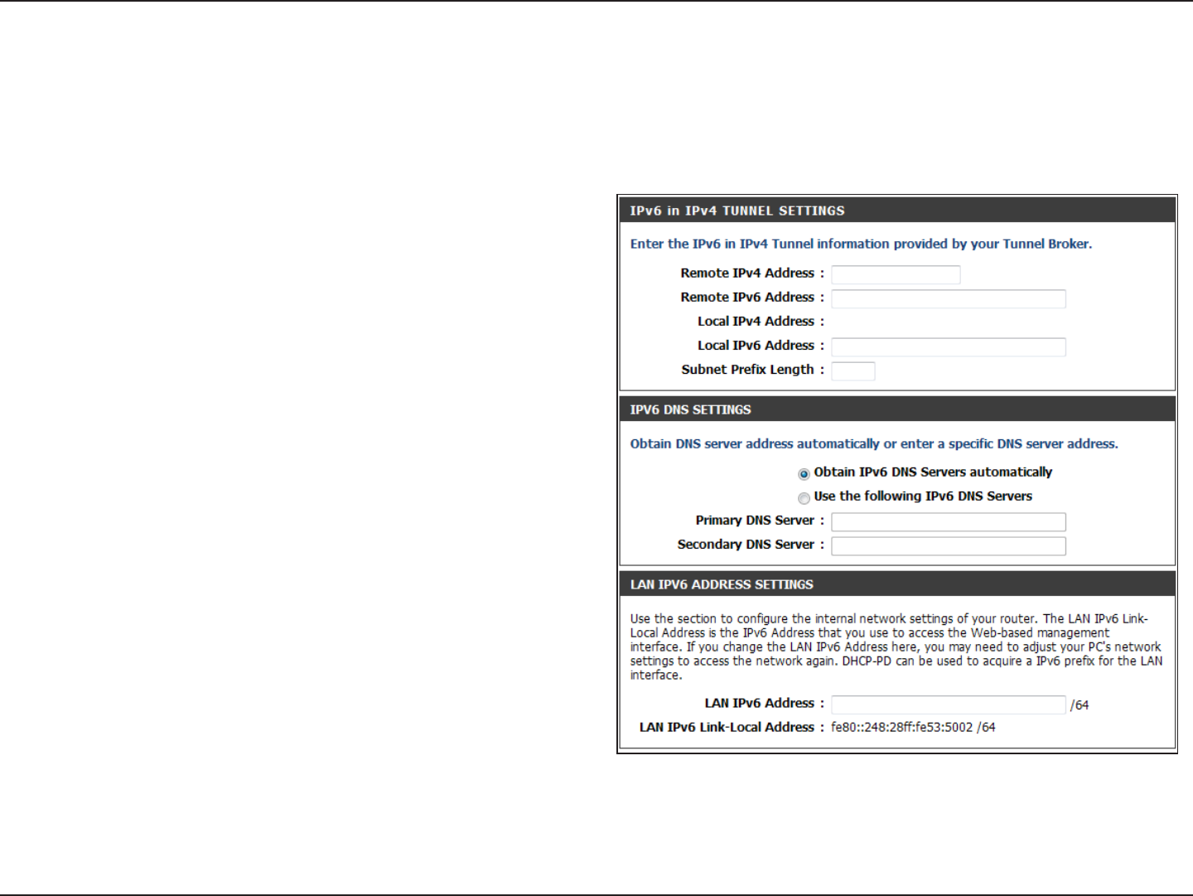Click the Local IPv4 Address label

click(x=761, y=321)
